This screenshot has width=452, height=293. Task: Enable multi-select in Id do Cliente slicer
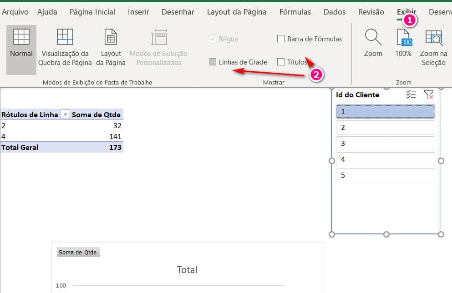[x=411, y=94]
